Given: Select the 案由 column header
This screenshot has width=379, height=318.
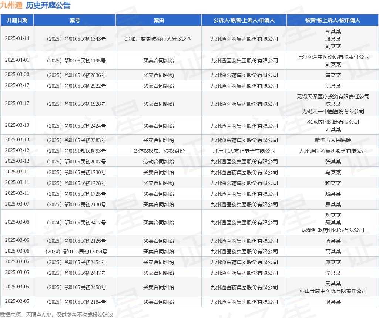Looking at the screenshot, I should (x=158, y=20).
